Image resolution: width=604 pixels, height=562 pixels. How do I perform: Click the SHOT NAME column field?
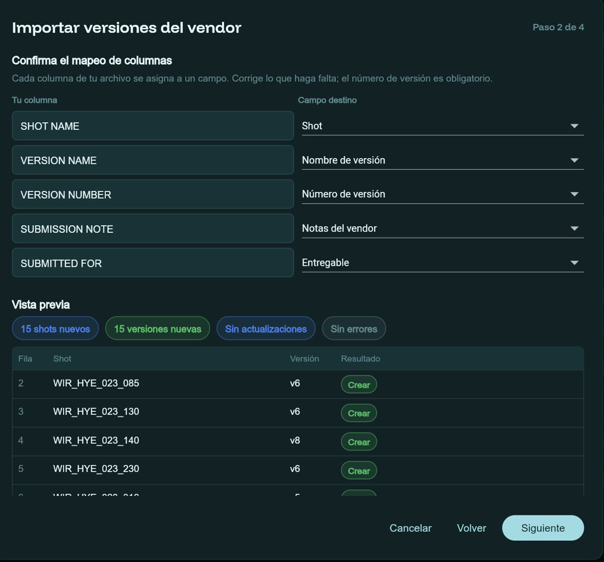(153, 125)
